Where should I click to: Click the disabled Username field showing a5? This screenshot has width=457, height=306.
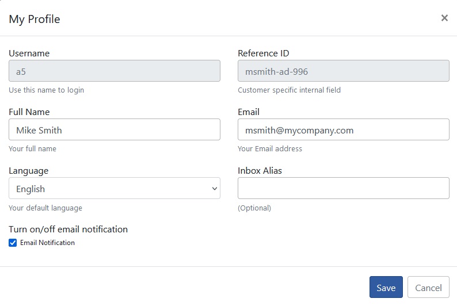[114, 71]
